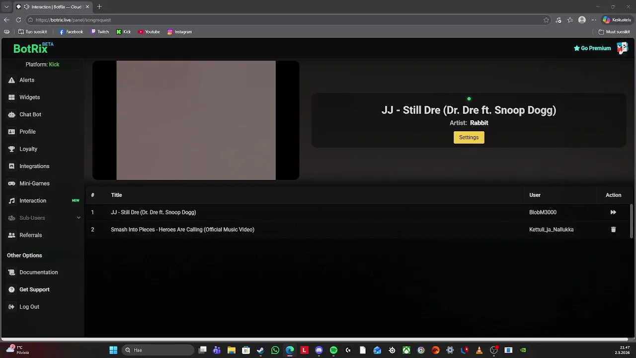The height and width of the screenshot is (358, 636).
Task: Go back with browser back arrow
Action: coord(6,20)
